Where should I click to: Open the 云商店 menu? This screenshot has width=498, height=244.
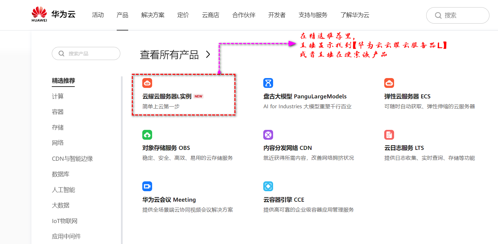click(210, 15)
